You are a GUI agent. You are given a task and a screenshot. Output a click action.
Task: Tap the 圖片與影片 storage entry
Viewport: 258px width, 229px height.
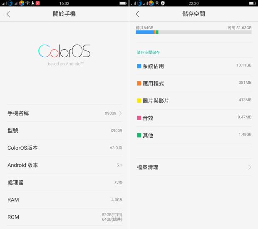click(193, 101)
